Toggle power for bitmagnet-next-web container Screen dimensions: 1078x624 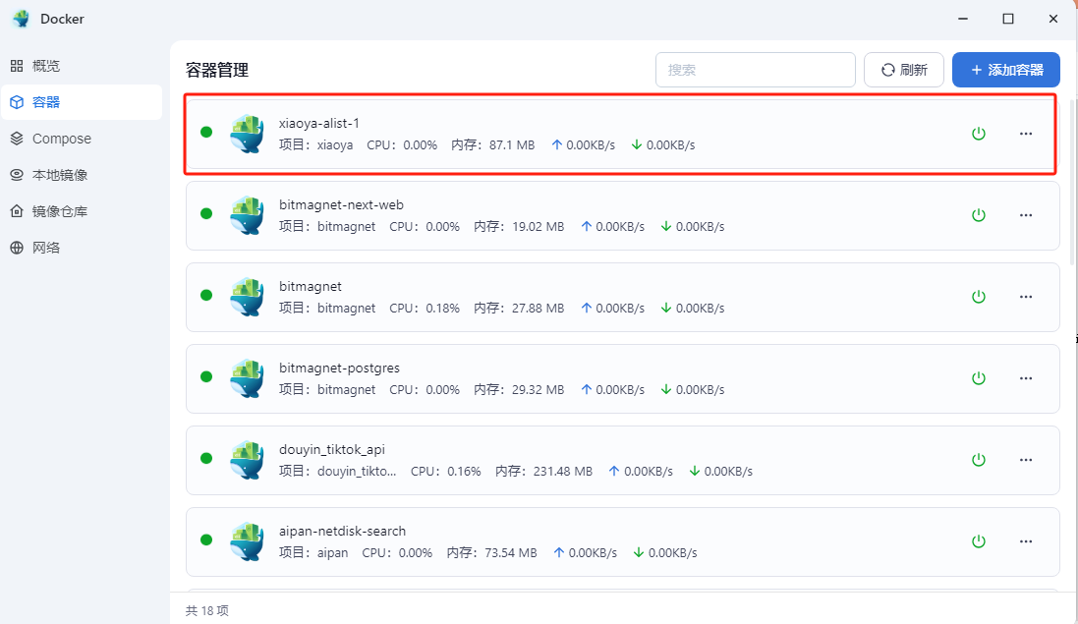pos(978,215)
